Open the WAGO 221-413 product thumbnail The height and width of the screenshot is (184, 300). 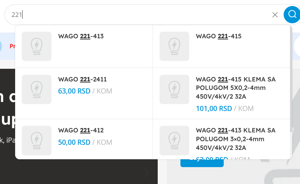pos(37,46)
